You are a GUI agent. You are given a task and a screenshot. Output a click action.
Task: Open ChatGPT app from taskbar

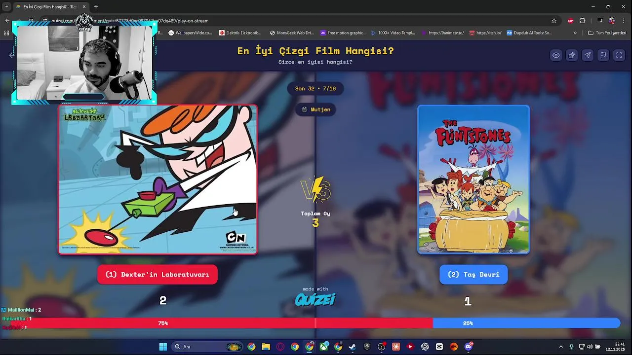tap(425, 347)
